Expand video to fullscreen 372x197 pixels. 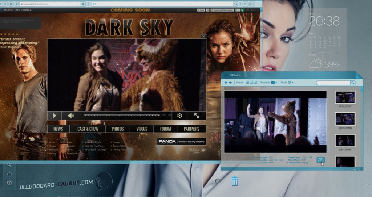pos(197,116)
